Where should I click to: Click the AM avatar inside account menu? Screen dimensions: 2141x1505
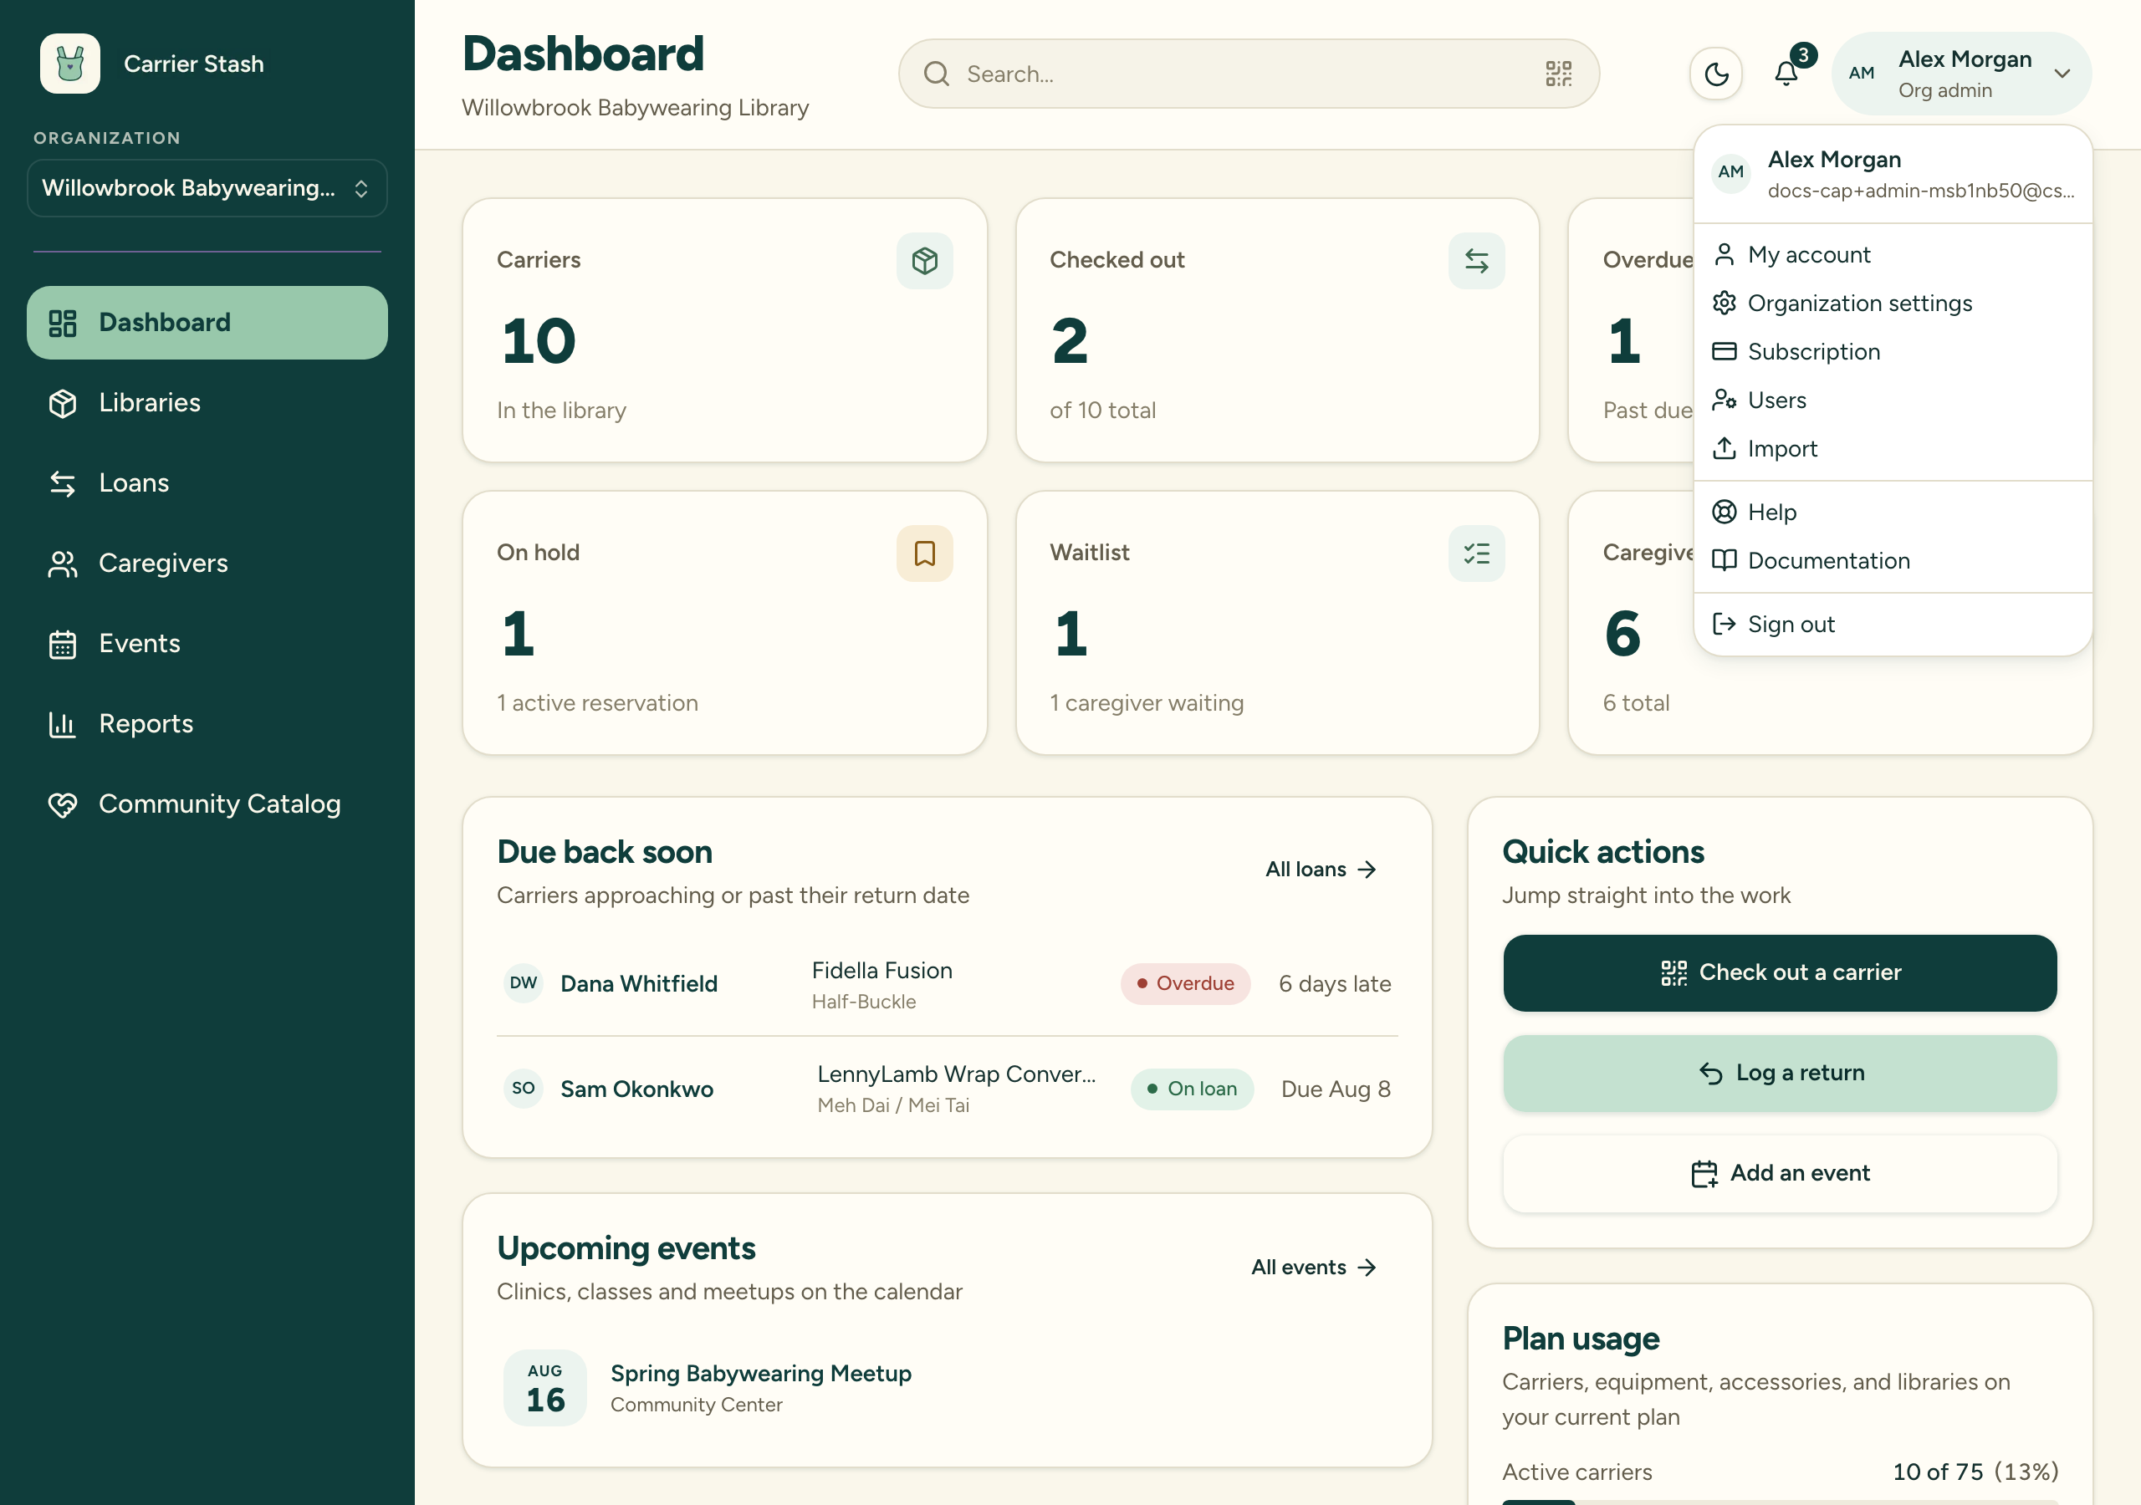point(1730,172)
